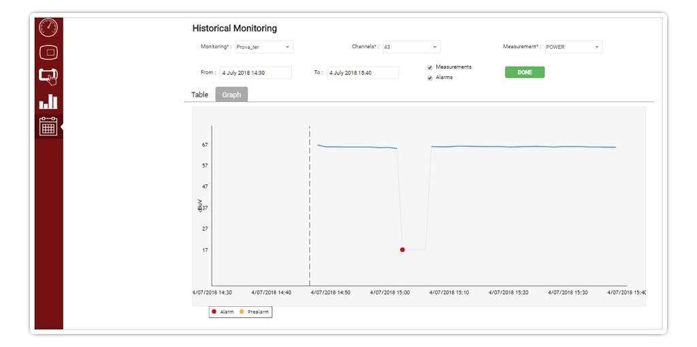Viewport: 697px width, 347px height.
Task: Click the Historical Monitoring heading
Action: tap(234, 29)
